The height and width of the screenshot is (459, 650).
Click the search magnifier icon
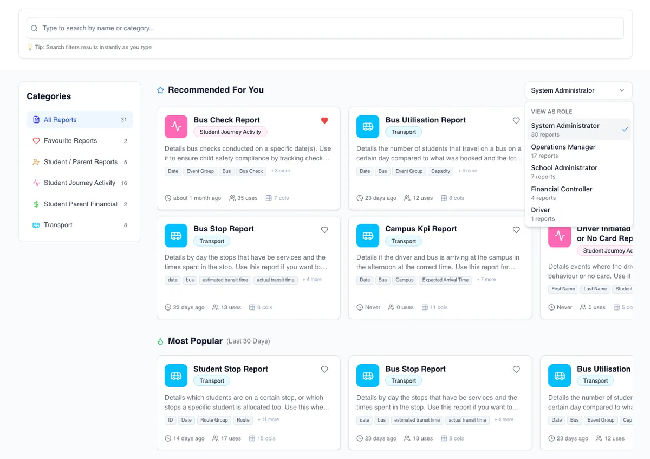point(35,28)
